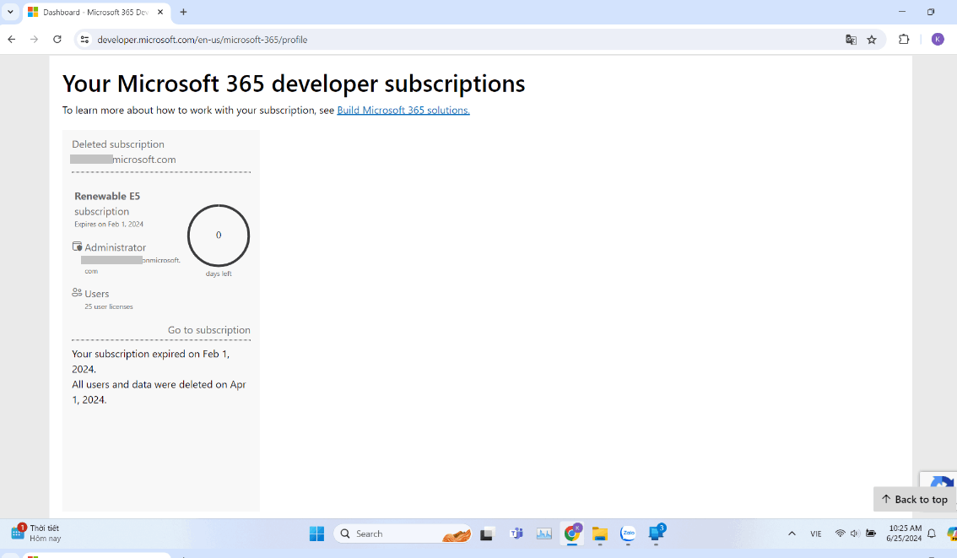Open the weather widget on taskbar
The image size is (957, 558).
click(35, 533)
